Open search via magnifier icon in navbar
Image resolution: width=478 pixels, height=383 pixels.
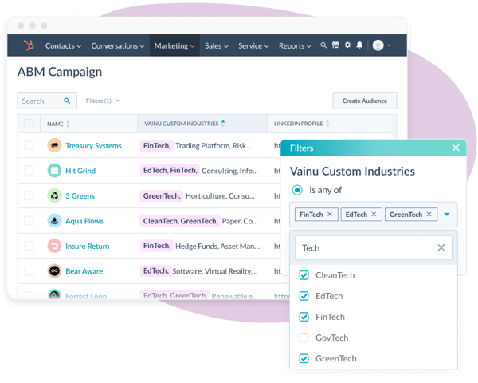(x=323, y=46)
